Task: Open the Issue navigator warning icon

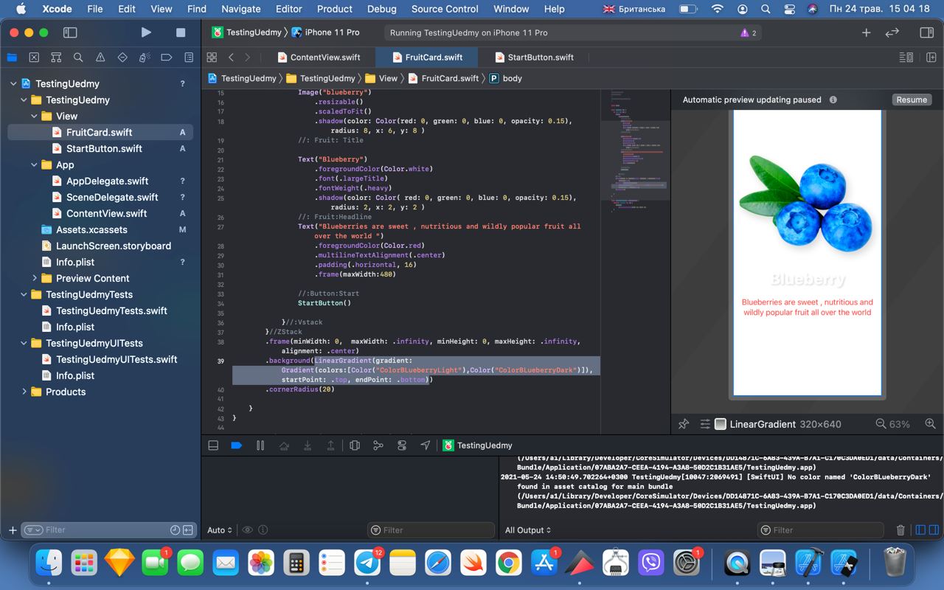Action: click(x=100, y=58)
